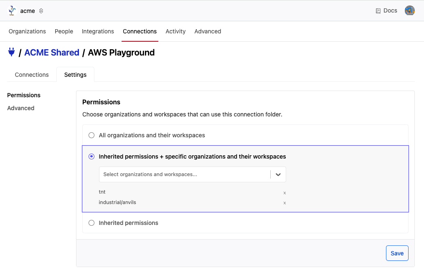
Task: Choose the Inherited permissions radio option
Action: 91,223
